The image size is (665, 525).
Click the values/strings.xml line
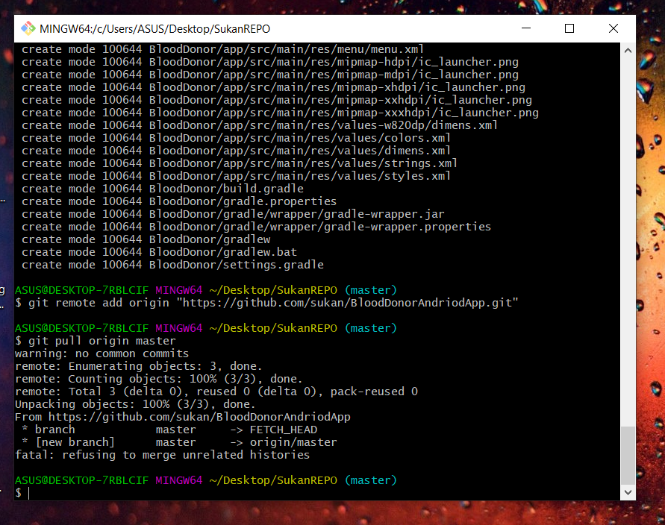pos(240,163)
